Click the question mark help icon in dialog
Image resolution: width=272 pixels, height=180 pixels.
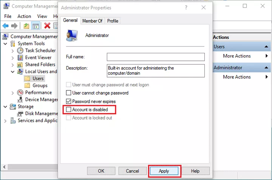(186, 8)
